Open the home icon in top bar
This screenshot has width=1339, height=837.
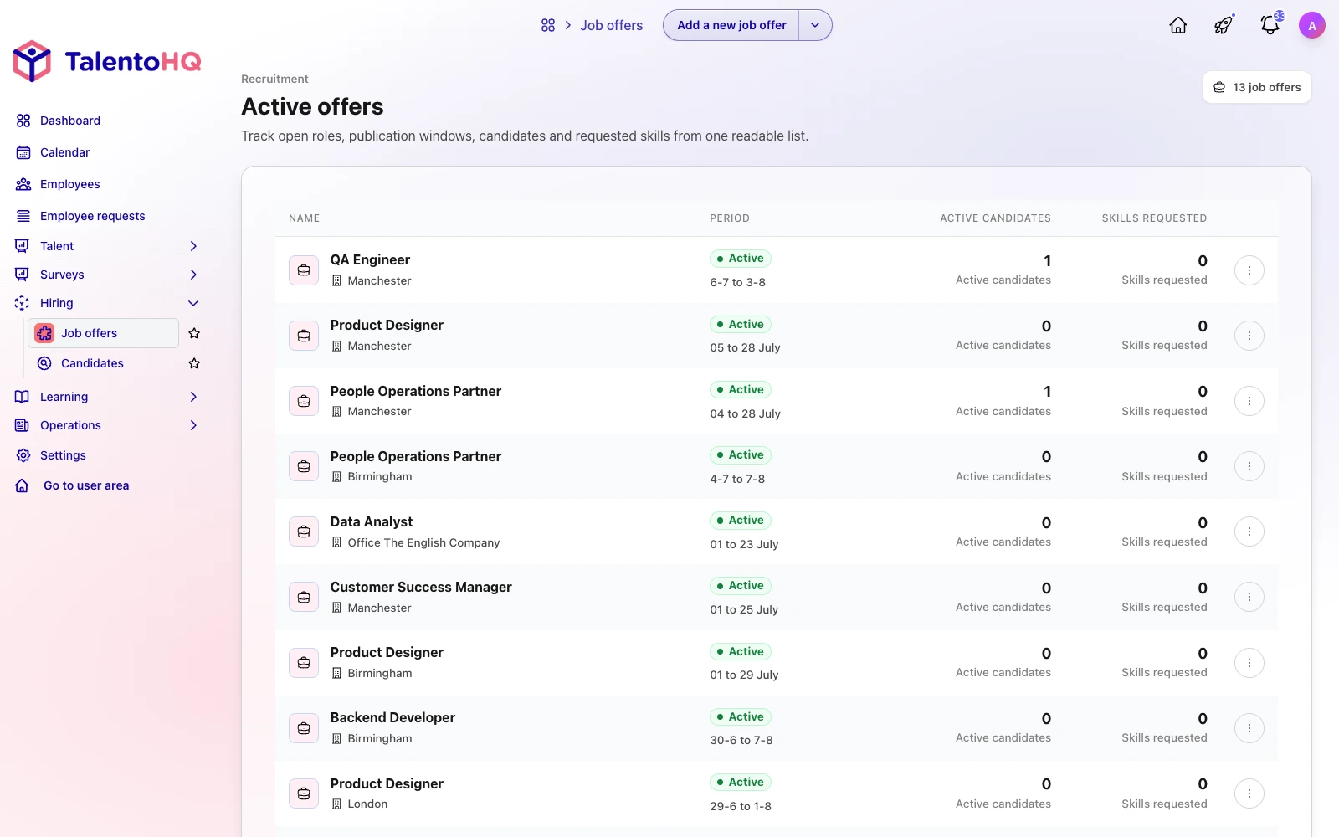1178,25
